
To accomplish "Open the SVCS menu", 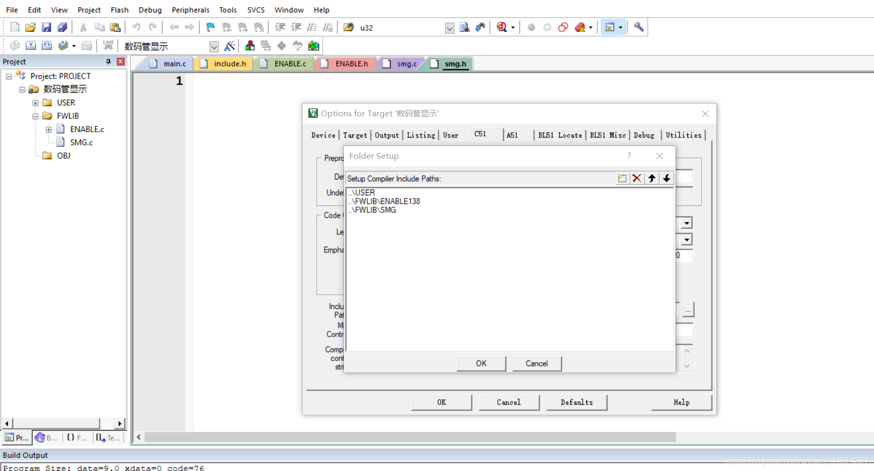I will pos(256,10).
